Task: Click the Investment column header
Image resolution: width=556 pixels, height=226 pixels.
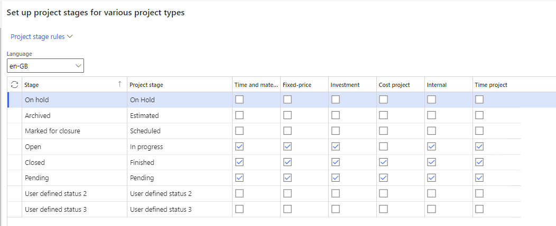Action: (353, 85)
